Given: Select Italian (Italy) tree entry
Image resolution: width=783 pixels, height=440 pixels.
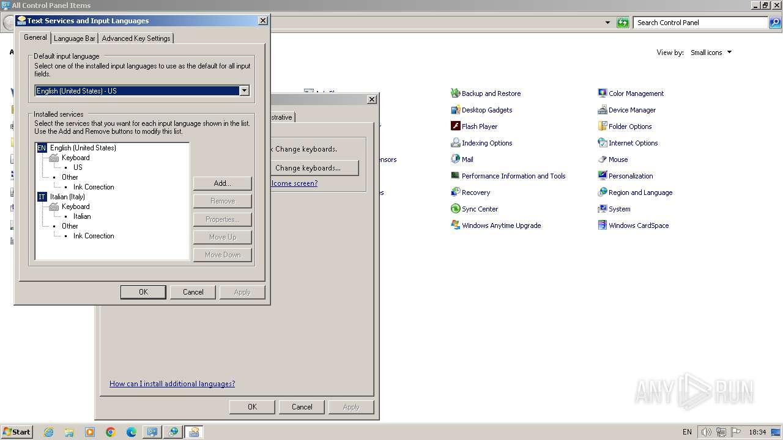Looking at the screenshot, I should pyautogui.click(x=67, y=197).
